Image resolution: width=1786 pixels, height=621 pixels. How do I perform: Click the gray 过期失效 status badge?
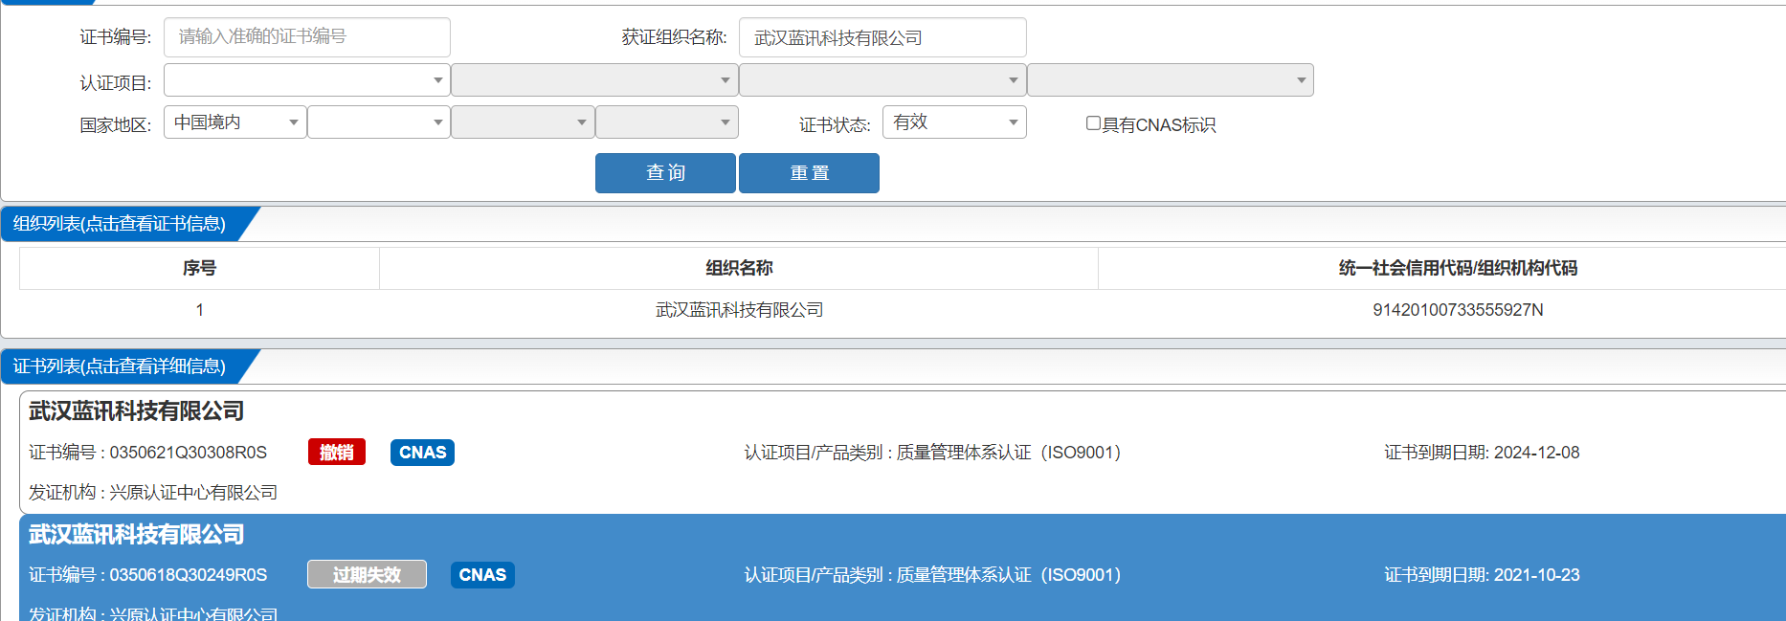[x=367, y=575]
